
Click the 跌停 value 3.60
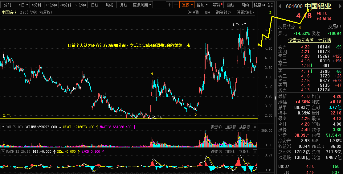(x=337, y=130)
